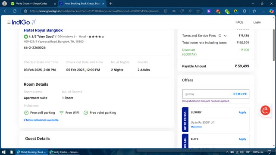Click the hotel star rating
Screen dimensions: 276x155
coord(96,37)
